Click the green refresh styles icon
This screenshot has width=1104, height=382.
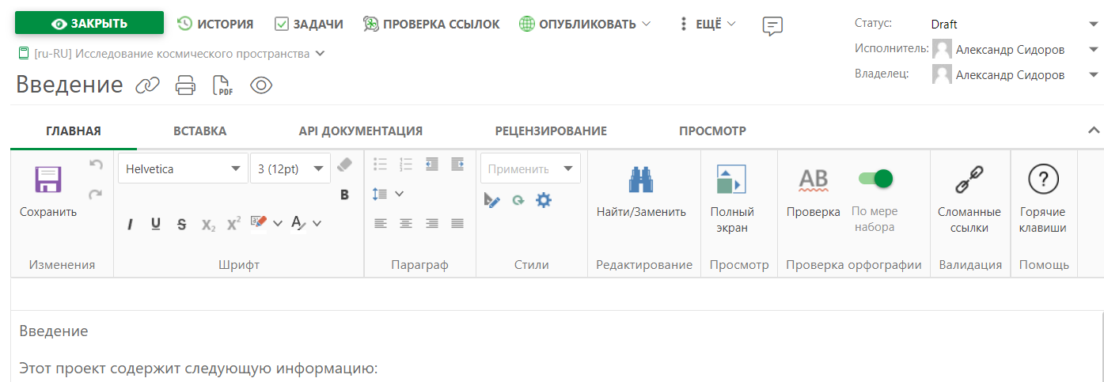tap(518, 201)
